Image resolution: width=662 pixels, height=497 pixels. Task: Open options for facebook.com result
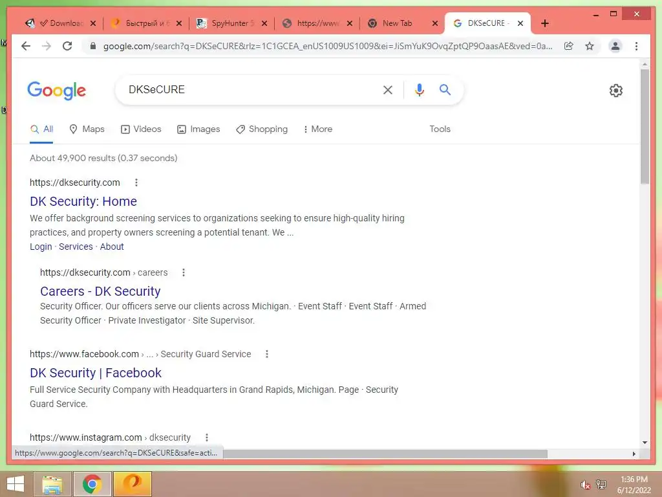click(x=266, y=354)
